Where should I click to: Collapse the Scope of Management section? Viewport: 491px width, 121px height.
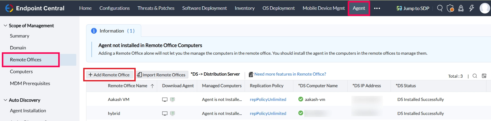pyautogui.click(x=5, y=26)
